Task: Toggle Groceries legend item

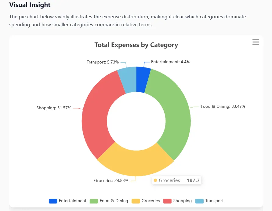Action: (x=146, y=201)
